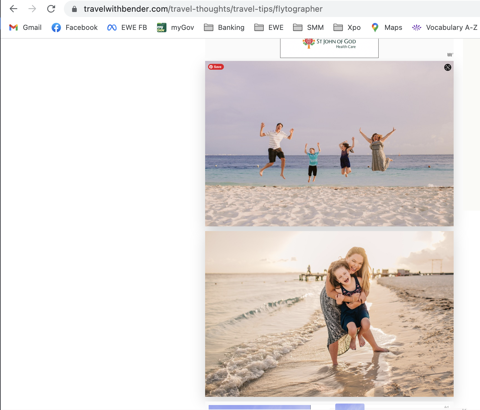Screen dimensions: 480x410
Task: Expand the SMM bookmarks folder
Action: (x=308, y=28)
